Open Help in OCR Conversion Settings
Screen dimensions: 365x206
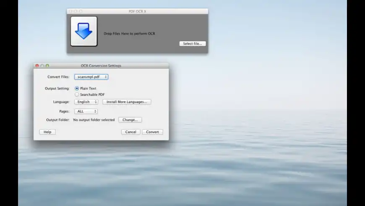(47, 132)
